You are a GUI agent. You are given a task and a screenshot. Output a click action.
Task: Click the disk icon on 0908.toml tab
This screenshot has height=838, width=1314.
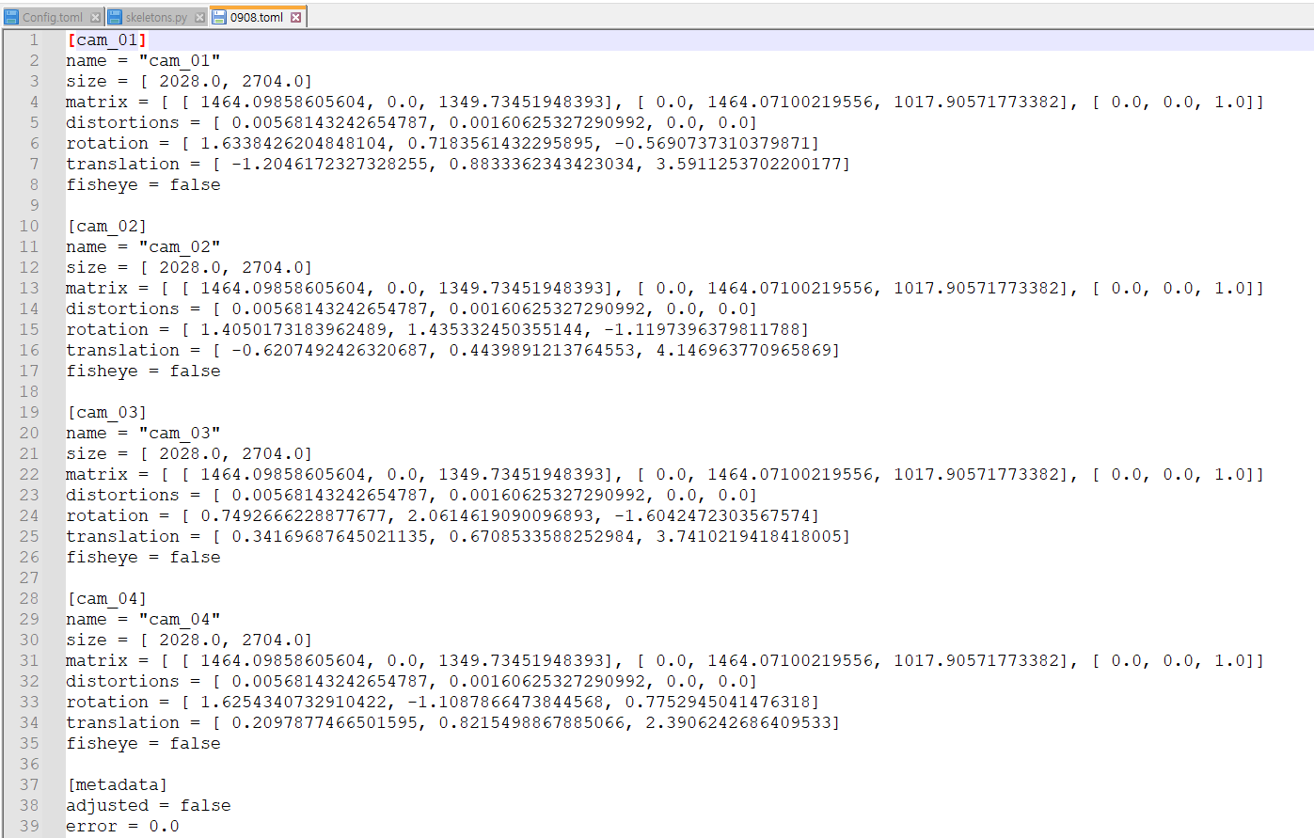(x=219, y=17)
